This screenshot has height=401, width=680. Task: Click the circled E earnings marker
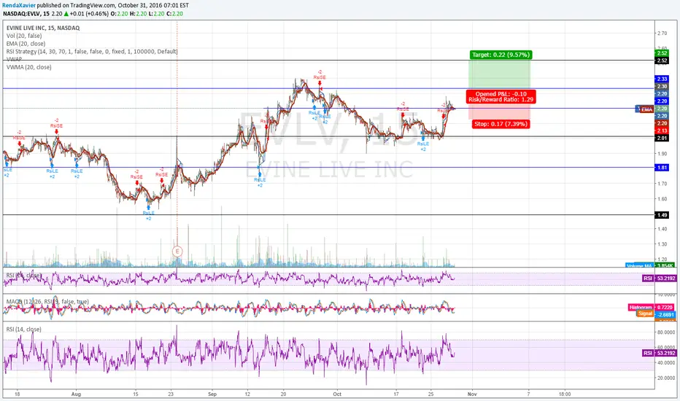coord(177,251)
